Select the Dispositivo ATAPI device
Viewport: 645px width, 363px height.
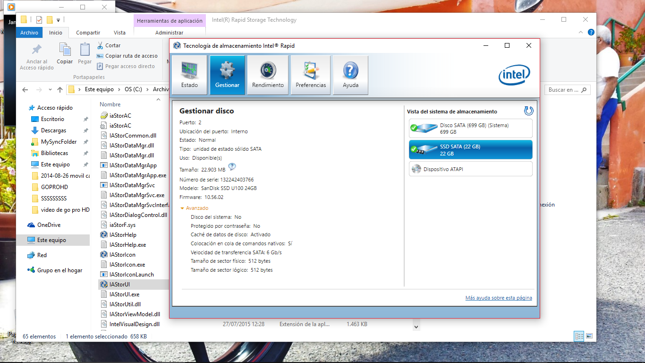471,169
